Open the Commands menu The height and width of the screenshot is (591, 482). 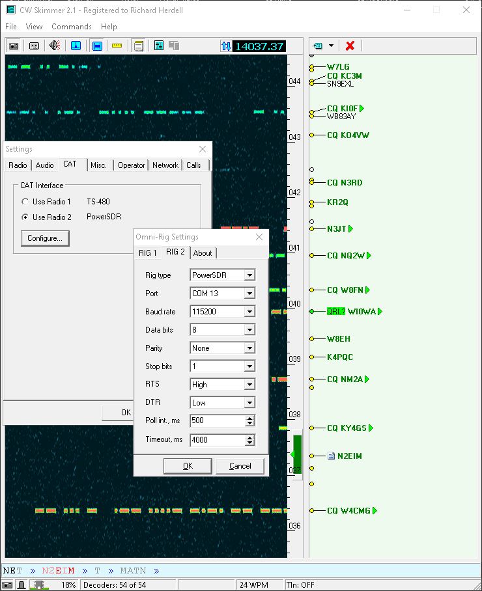click(72, 27)
